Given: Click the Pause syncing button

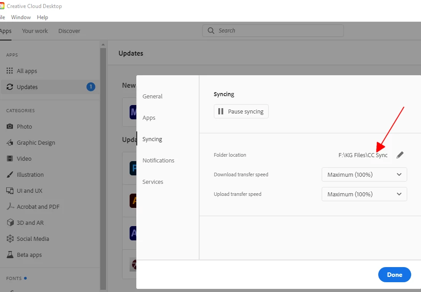Looking at the screenshot, I should [x=241, y=111].
